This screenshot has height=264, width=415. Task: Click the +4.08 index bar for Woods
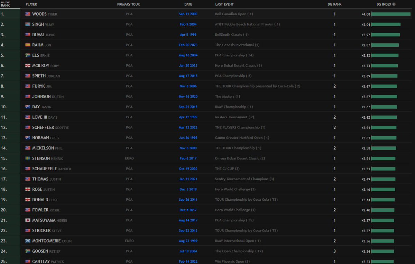click(391, 14)
